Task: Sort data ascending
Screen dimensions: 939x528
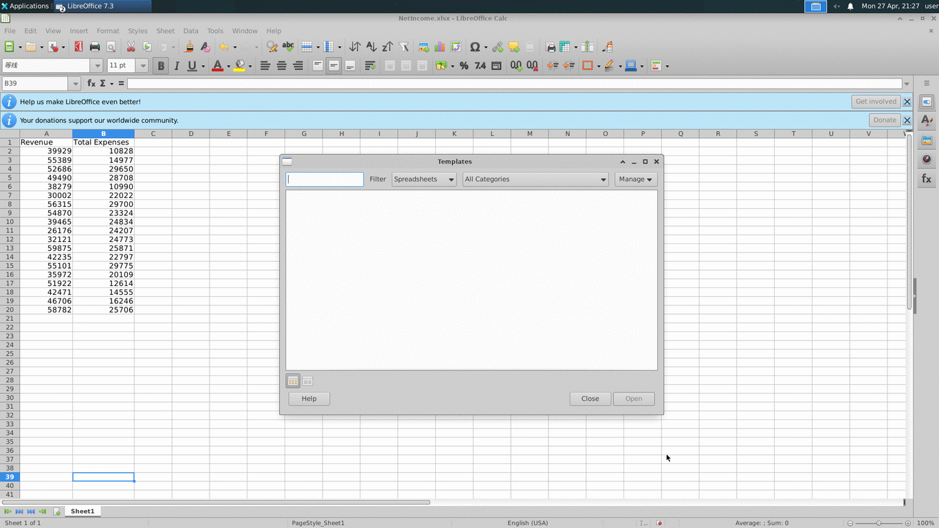Action: pos(371,47)
